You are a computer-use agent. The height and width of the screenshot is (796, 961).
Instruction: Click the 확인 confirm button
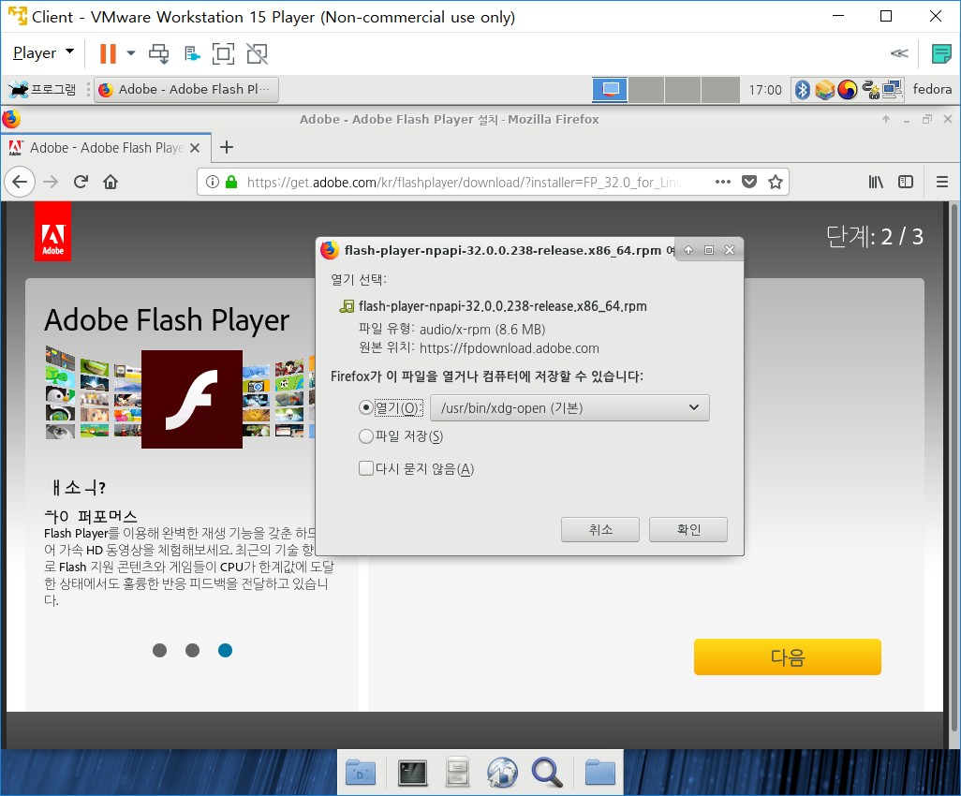688,529
